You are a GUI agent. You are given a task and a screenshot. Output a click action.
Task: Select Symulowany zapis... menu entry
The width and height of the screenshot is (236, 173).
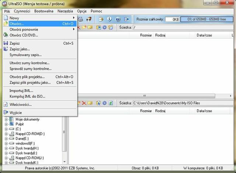click(x=40, y=55)
